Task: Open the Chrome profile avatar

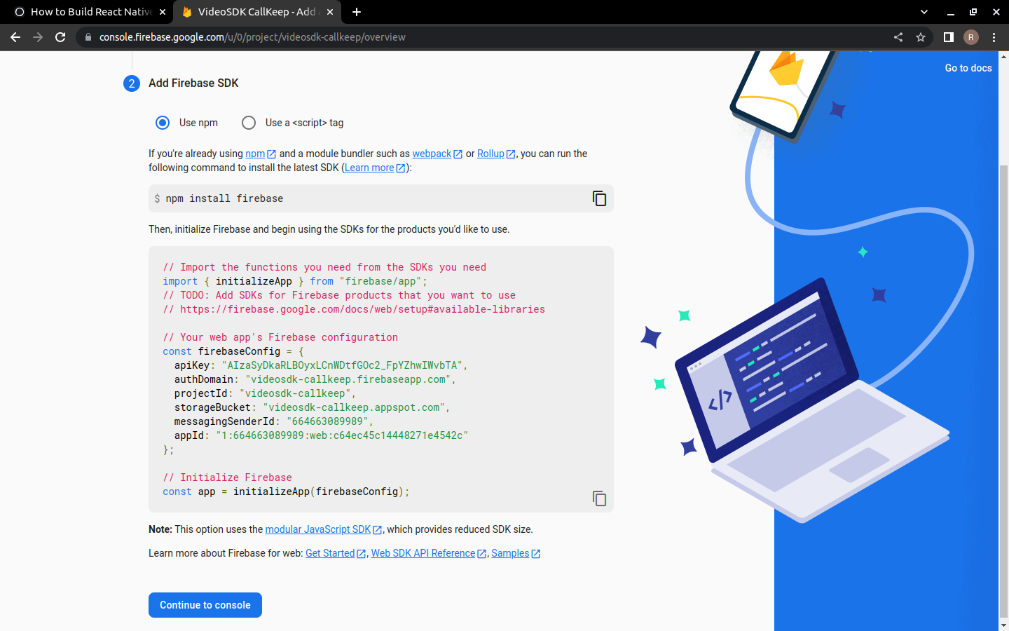Action: [x=971, y=37]
